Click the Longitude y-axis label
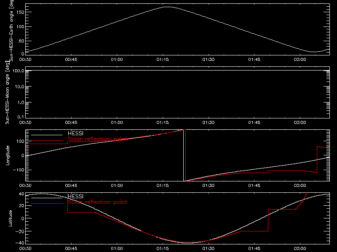337x252 pixels. [x=8, y=155]
